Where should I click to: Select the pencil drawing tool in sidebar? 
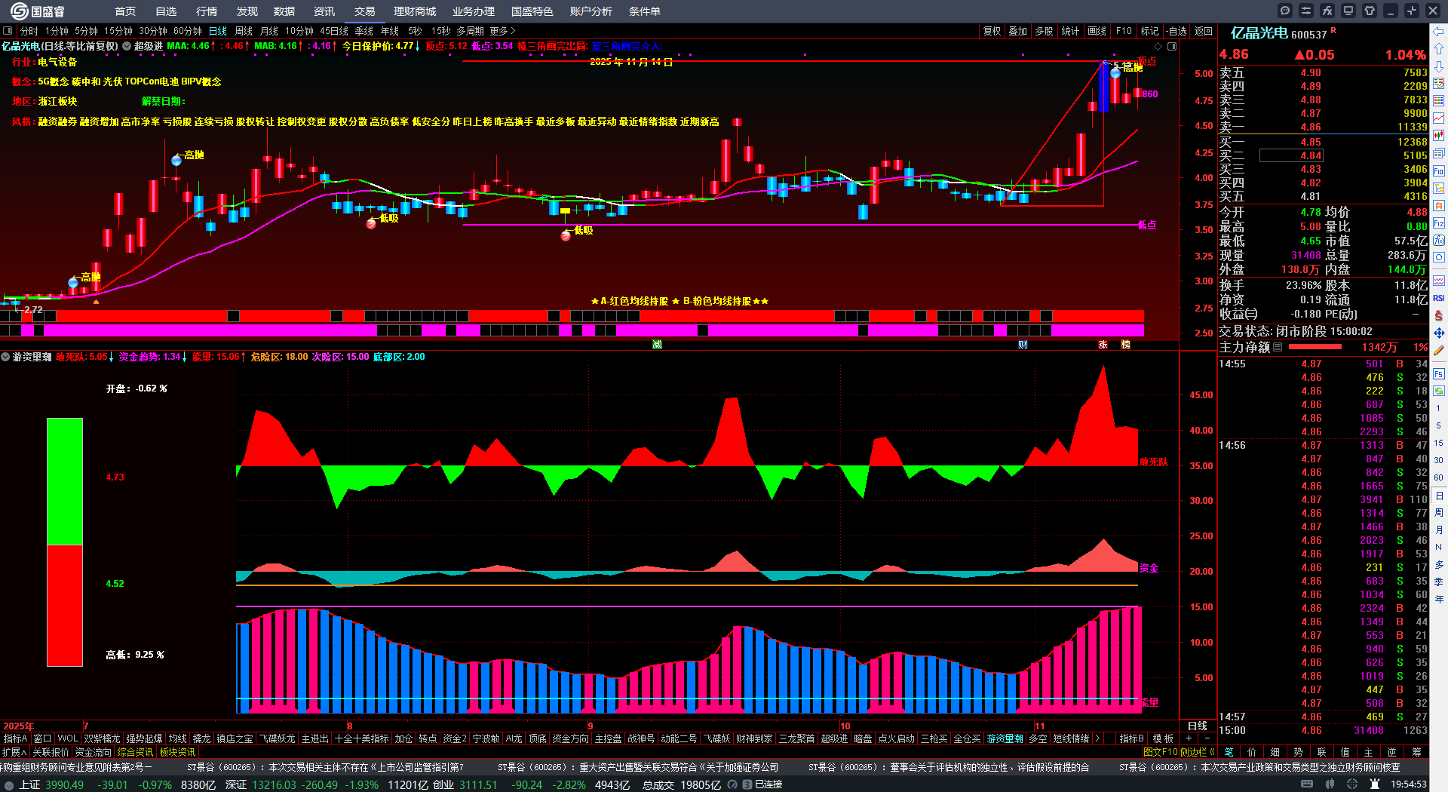(1439, 350)
